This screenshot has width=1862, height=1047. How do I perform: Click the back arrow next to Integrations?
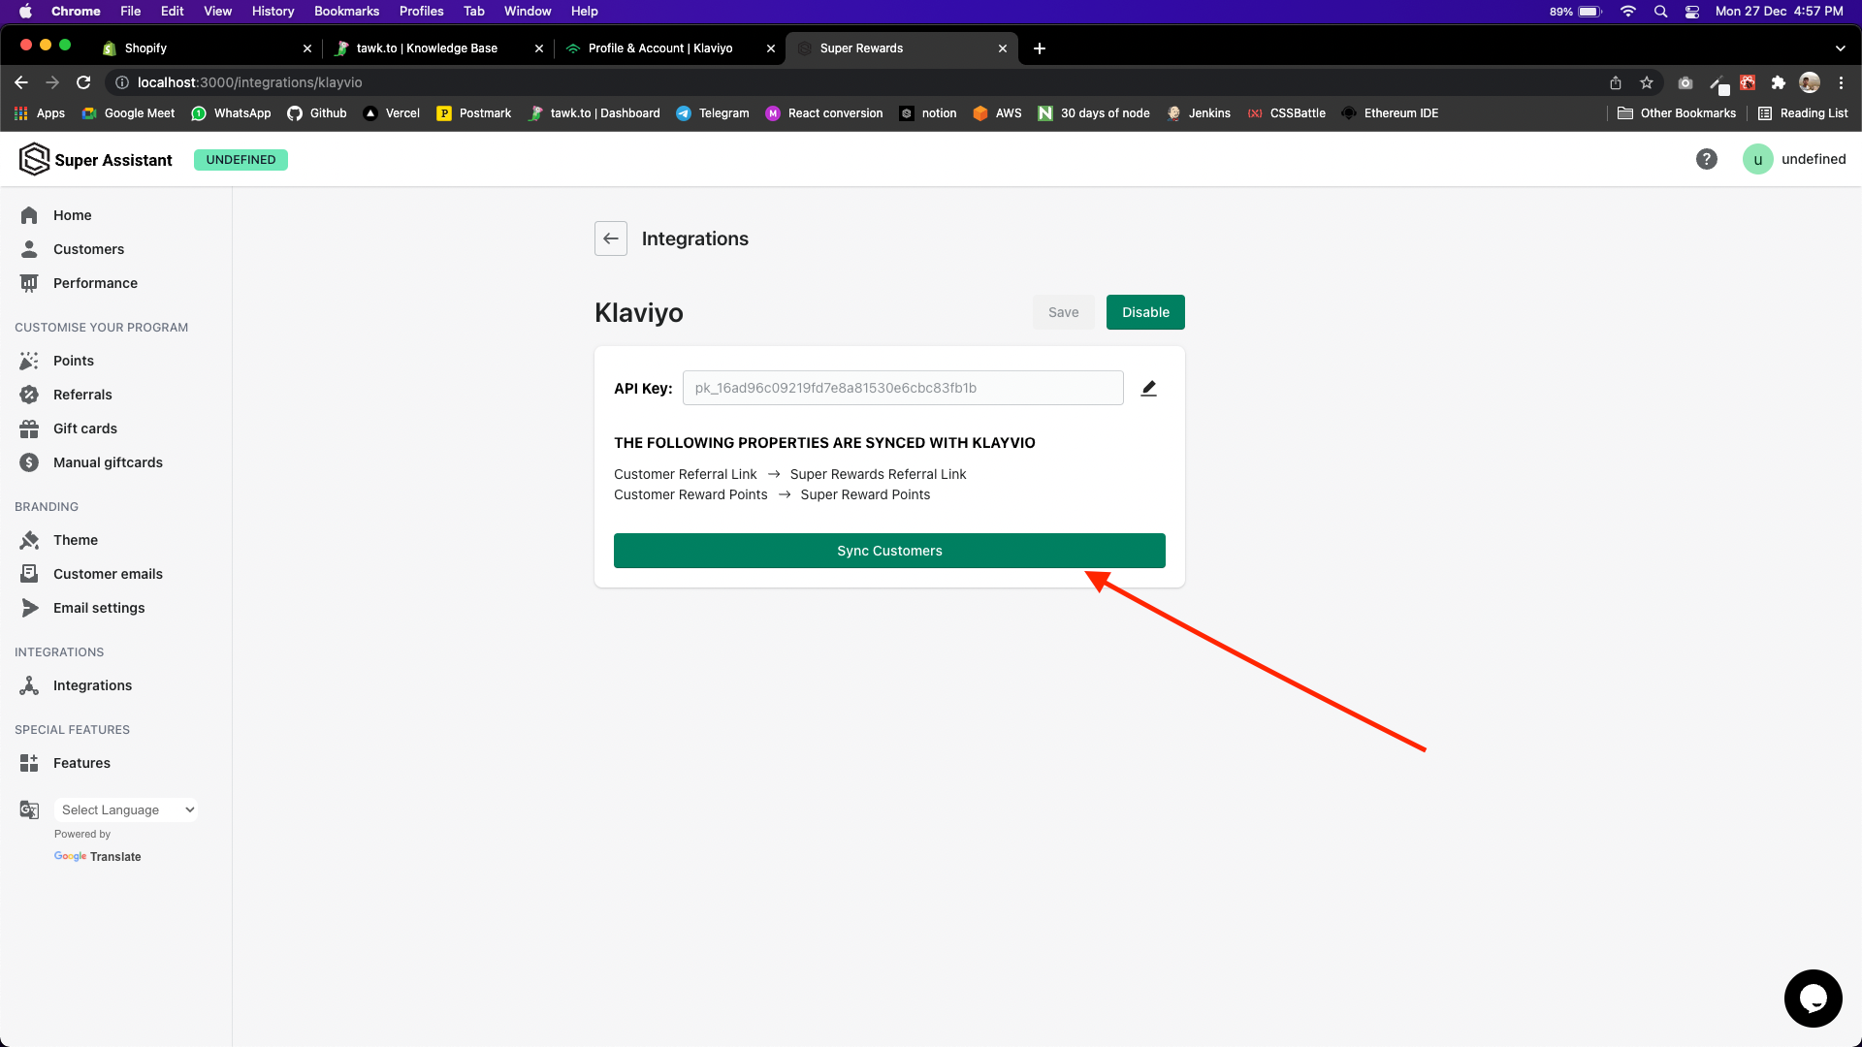click(x=611, y=238)
